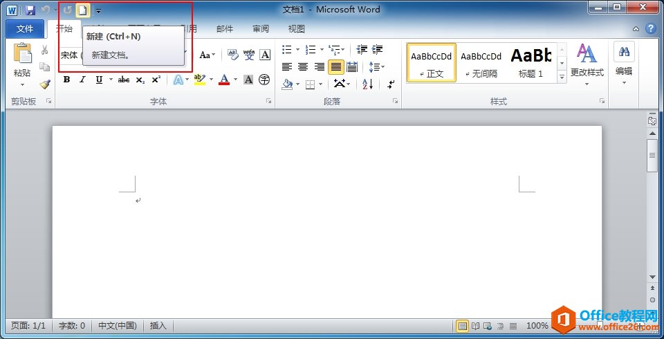
Task: Toggle Distributed alignment button
Action: 352,67
